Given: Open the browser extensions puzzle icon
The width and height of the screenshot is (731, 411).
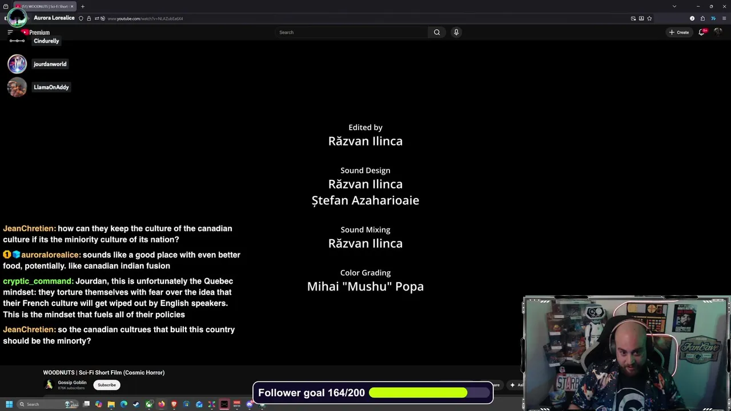Looking at the screenshot, I should tap(702, 18).
